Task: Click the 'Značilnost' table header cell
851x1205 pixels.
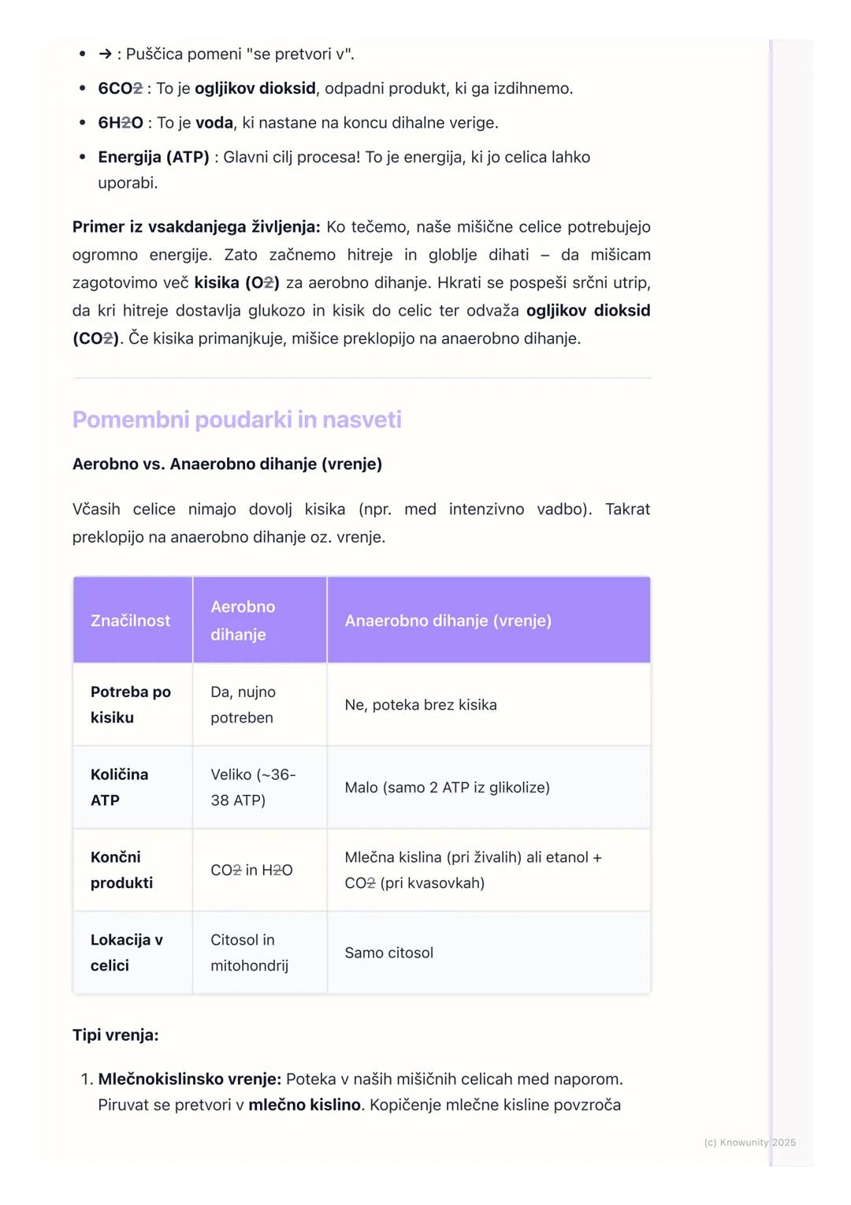Action: [131, 621]
